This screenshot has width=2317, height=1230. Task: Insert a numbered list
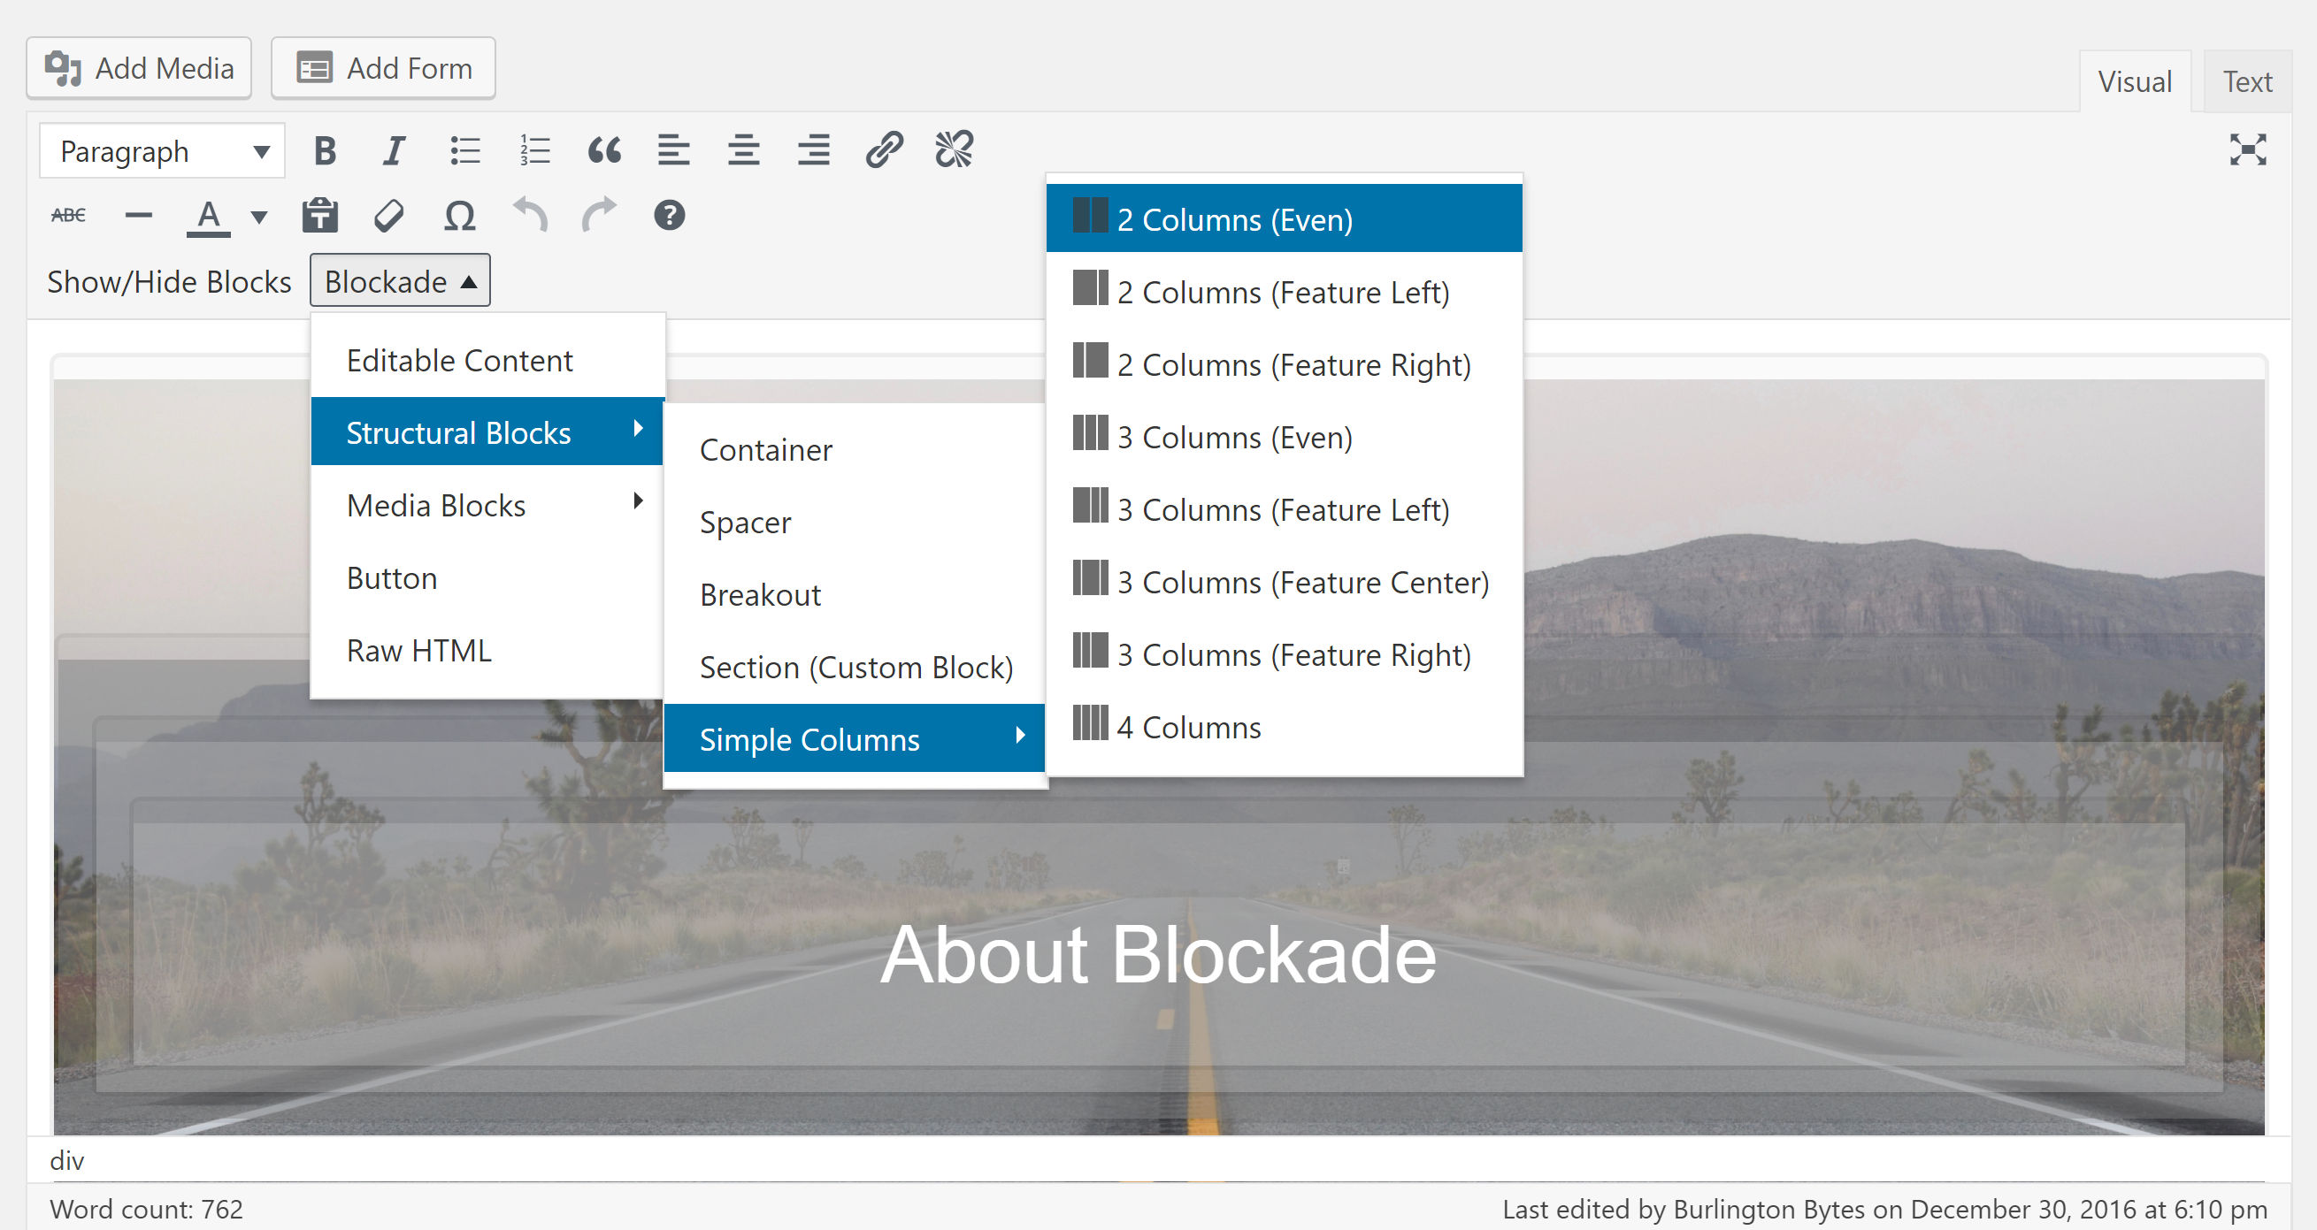534,150
